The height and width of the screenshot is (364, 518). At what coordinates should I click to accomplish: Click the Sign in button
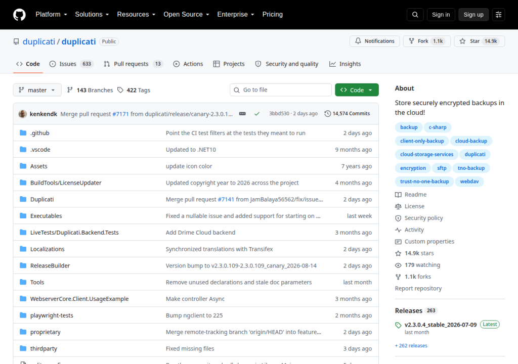tap(441, 15)
